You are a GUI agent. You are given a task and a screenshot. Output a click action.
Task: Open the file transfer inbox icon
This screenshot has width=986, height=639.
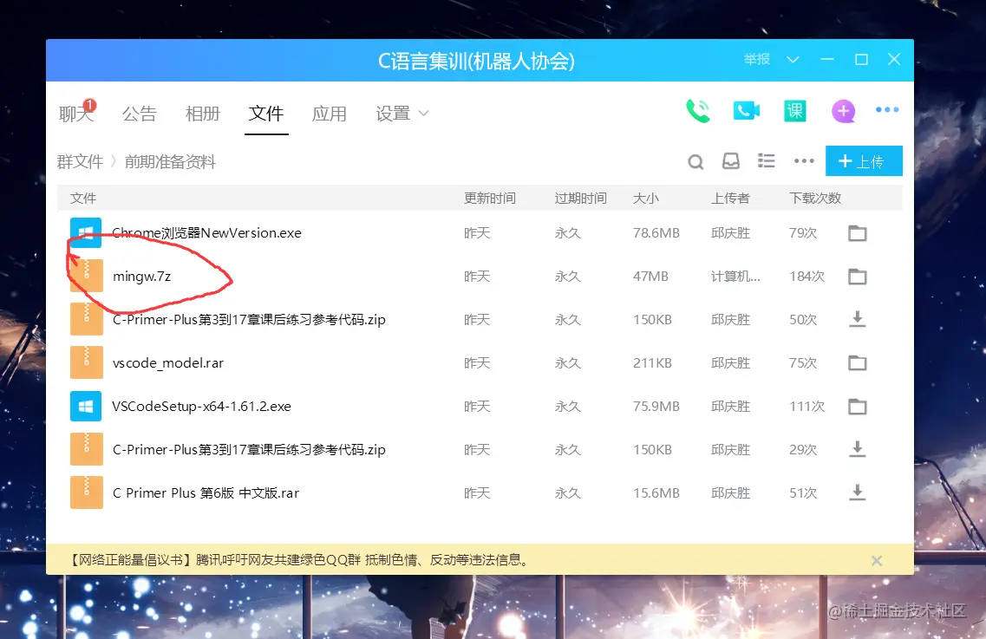(731, 161)
